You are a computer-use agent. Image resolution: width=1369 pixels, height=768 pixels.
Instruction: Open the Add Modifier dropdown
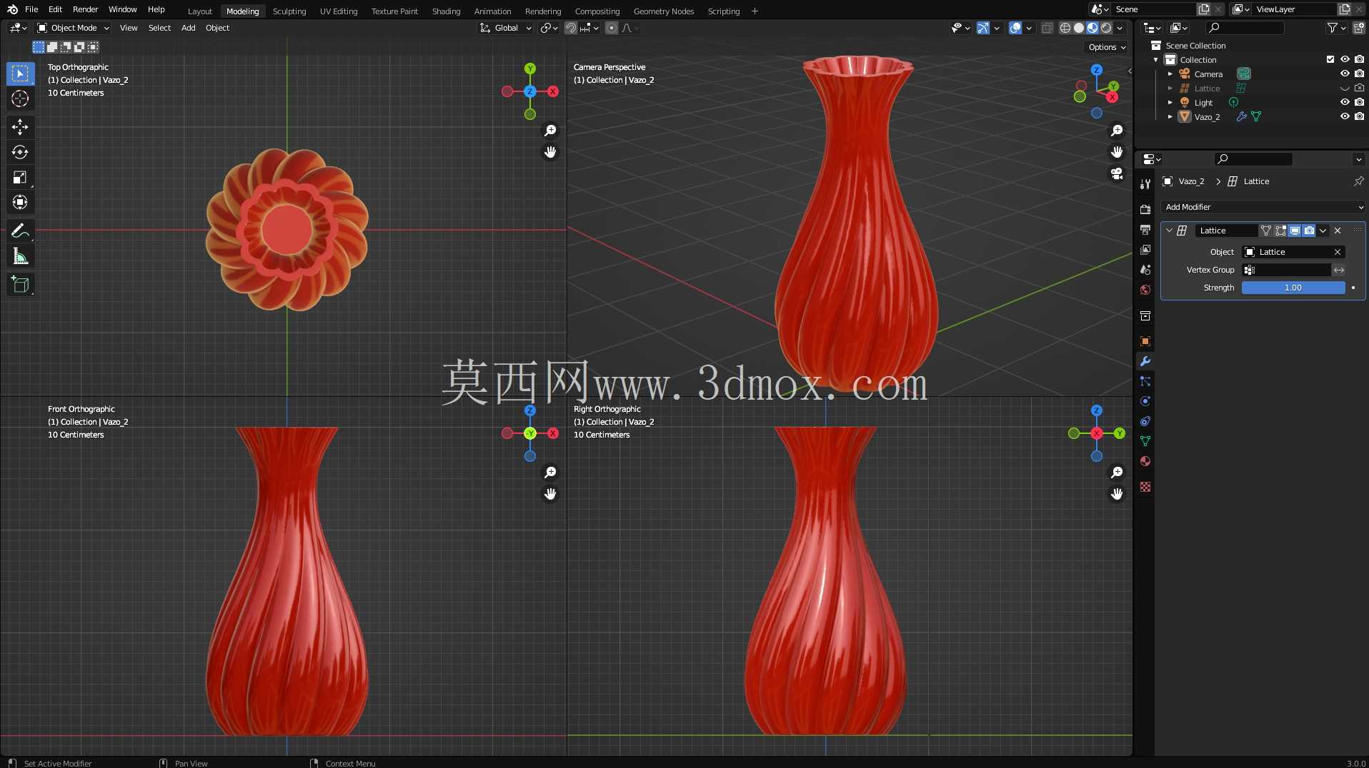1263,207
